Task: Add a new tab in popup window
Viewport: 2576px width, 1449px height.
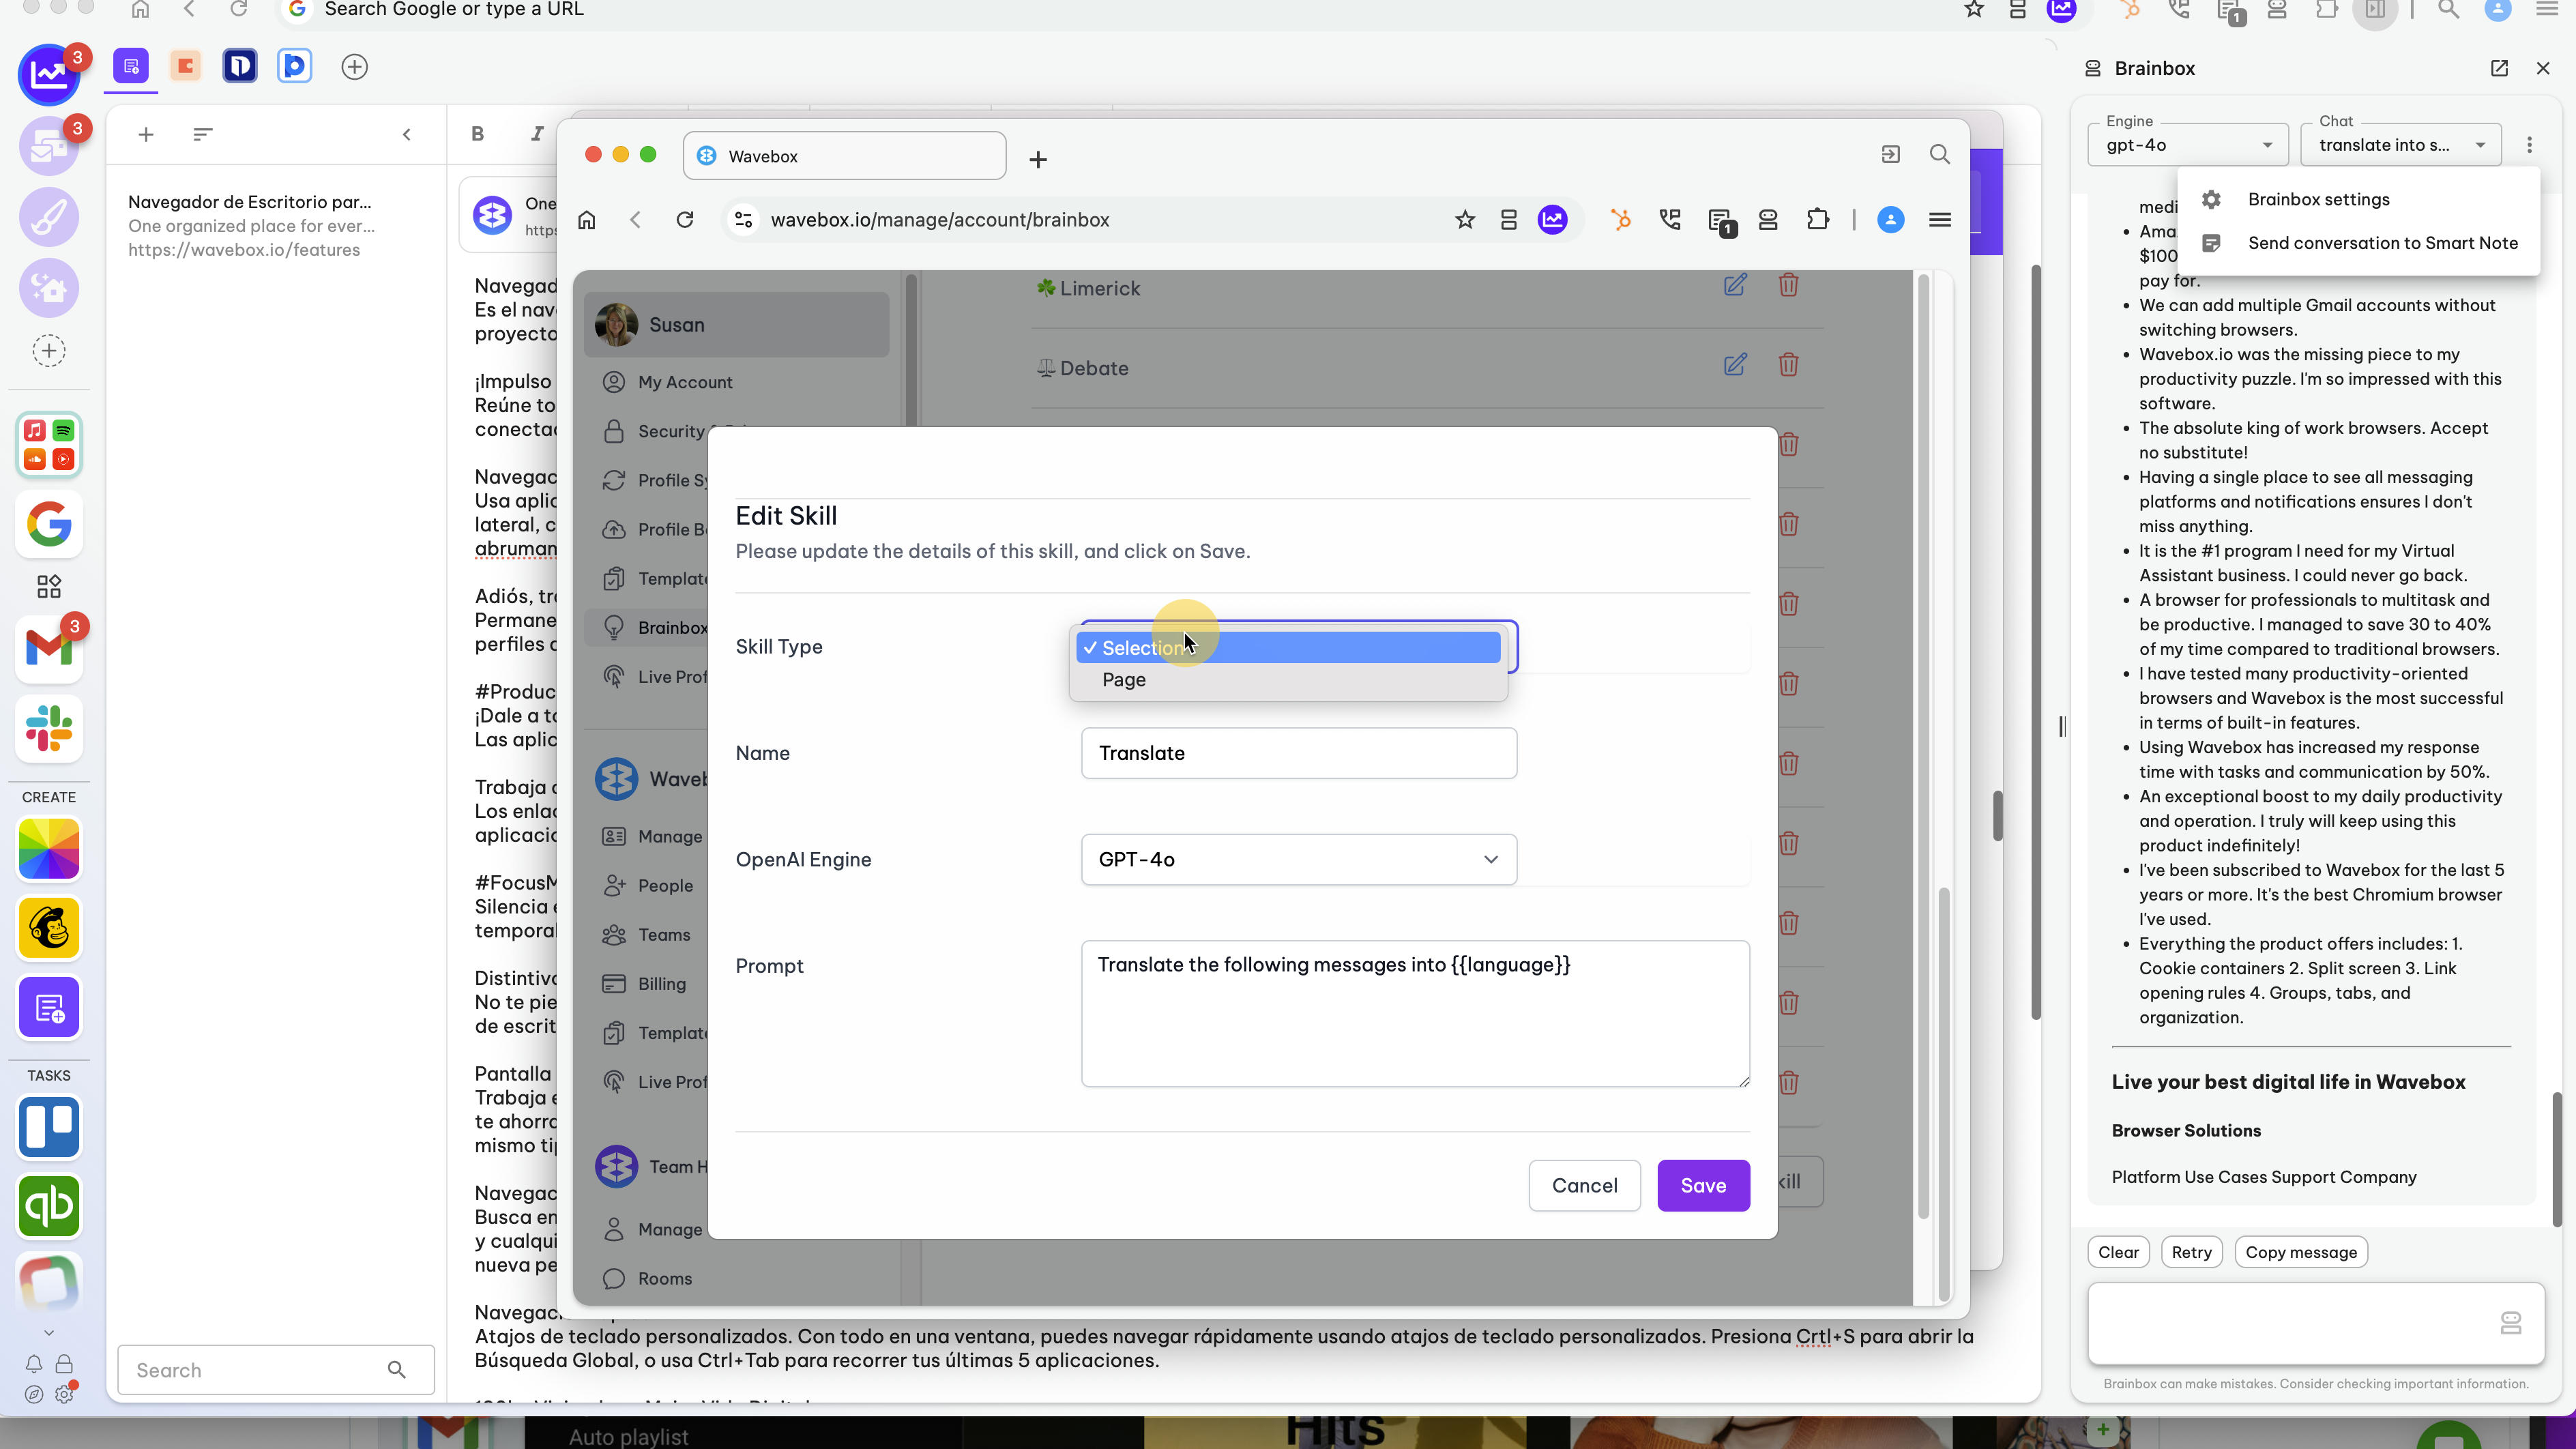Action: (1038, 159)
